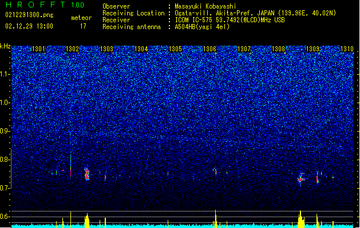Click the curved meteor echo before 1309
Screen dimensions: 360x228
pyautogui.click(x=301, y=178)
